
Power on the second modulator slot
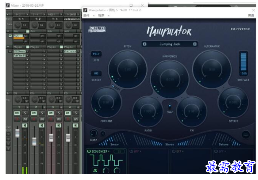pyautogui.click(x=131, y=151)
